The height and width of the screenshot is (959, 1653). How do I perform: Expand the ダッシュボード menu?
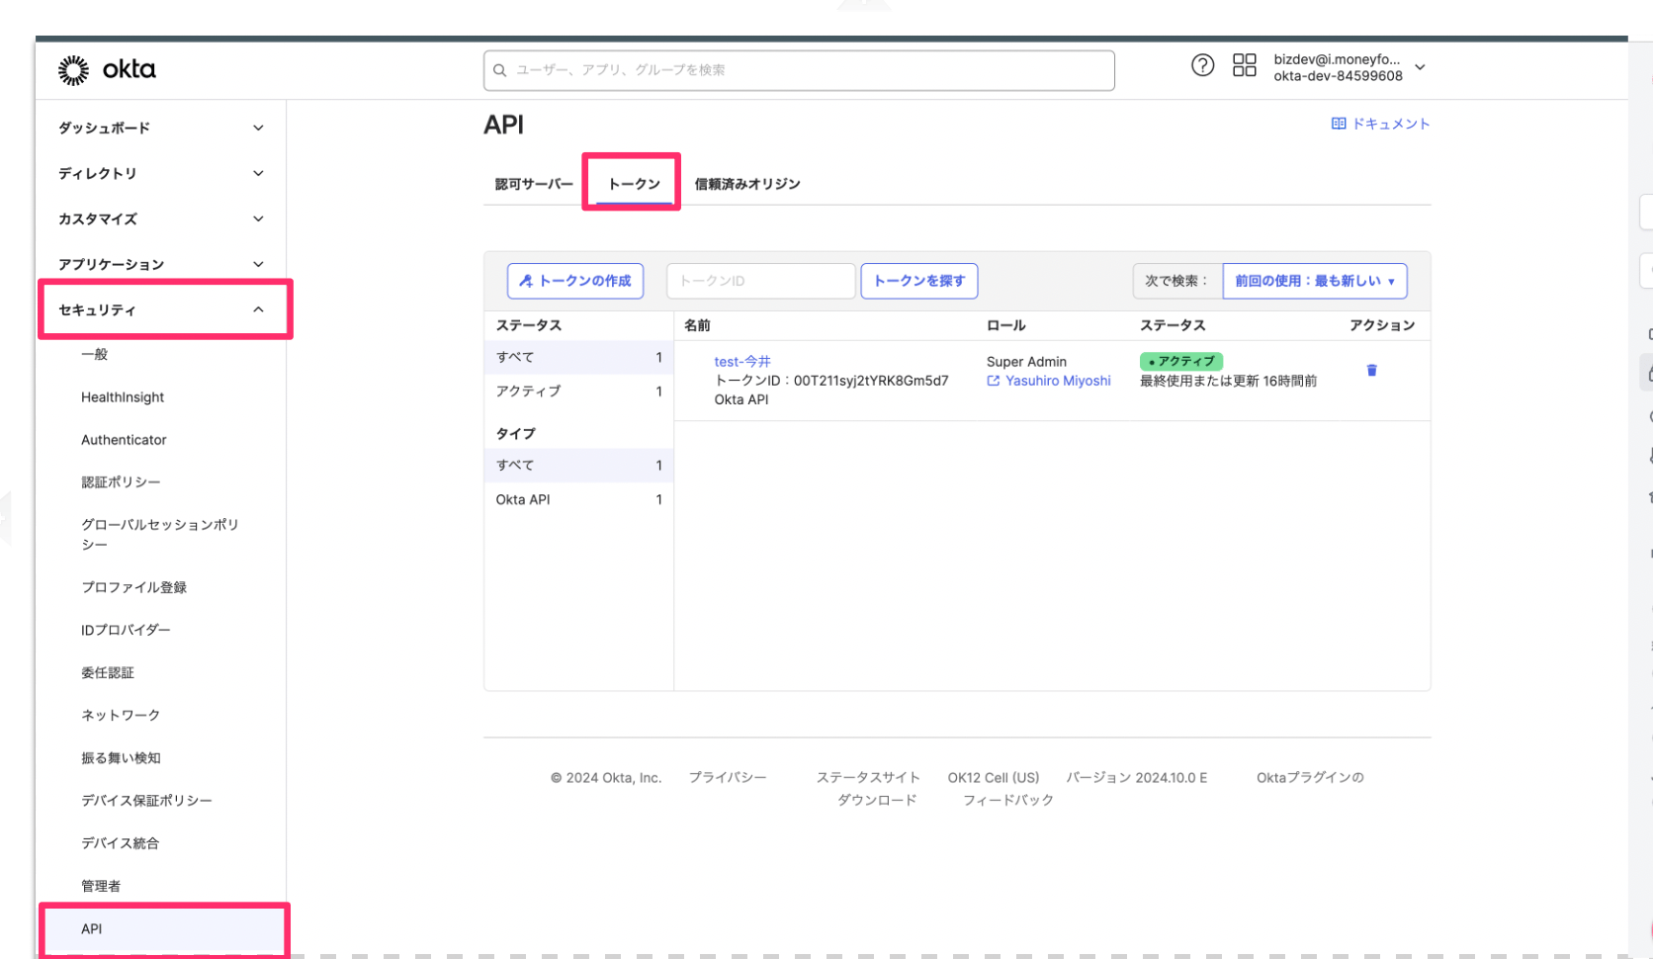161,128
